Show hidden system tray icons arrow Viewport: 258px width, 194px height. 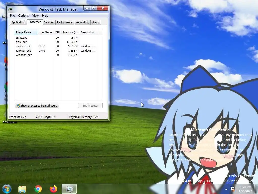coord(227,189)
